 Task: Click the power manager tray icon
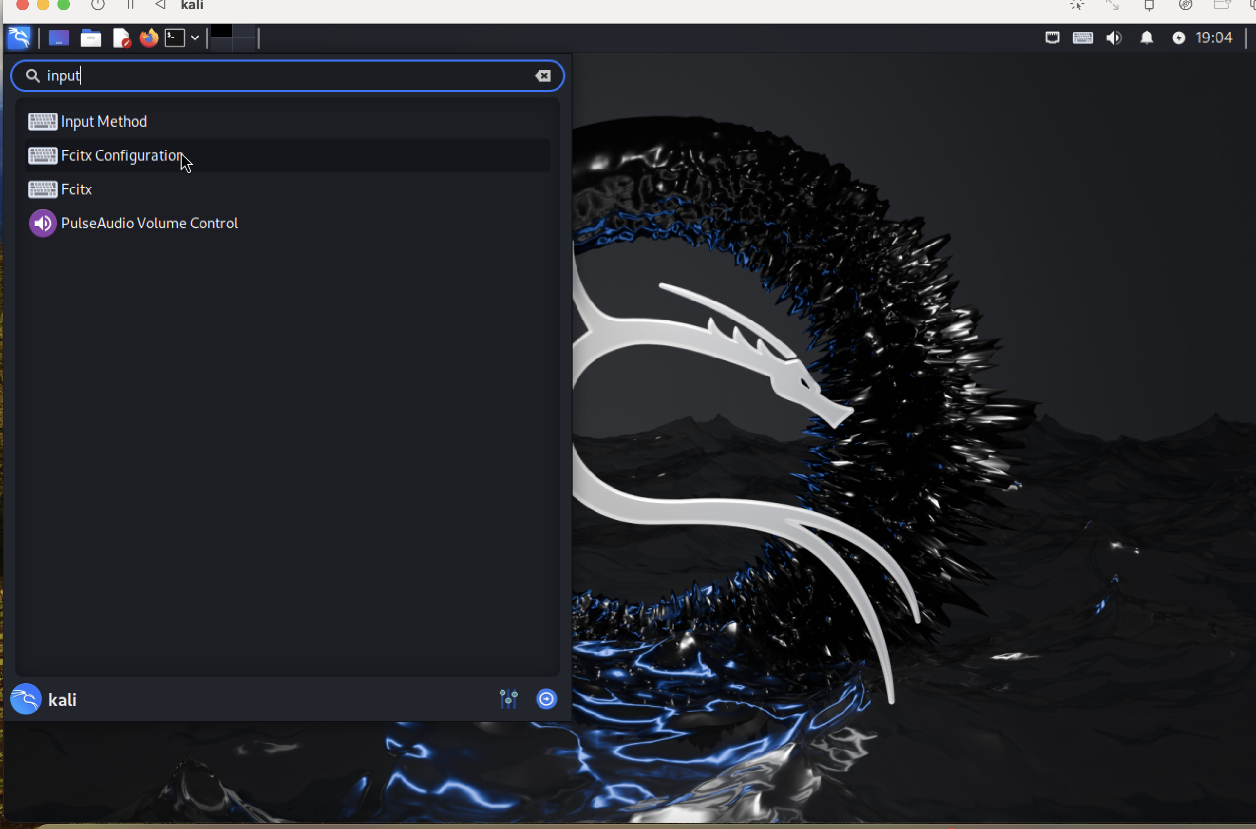pos(1179,37)
